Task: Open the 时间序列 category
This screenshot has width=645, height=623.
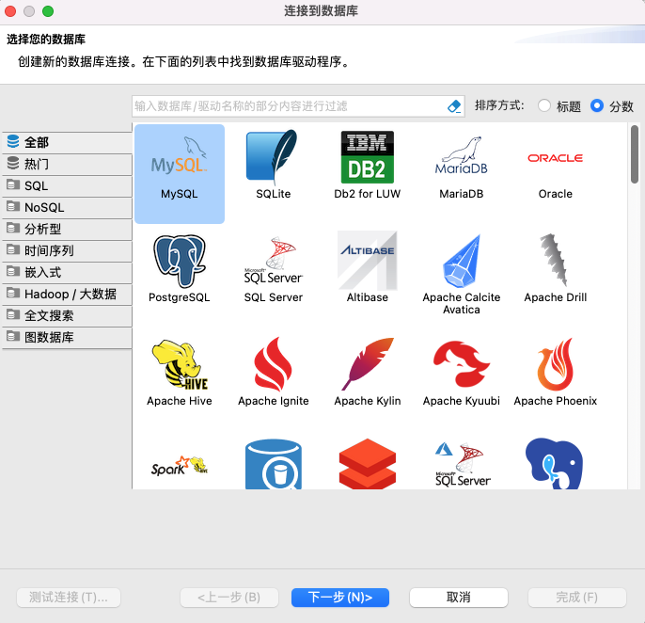Action: click(67, 250)
